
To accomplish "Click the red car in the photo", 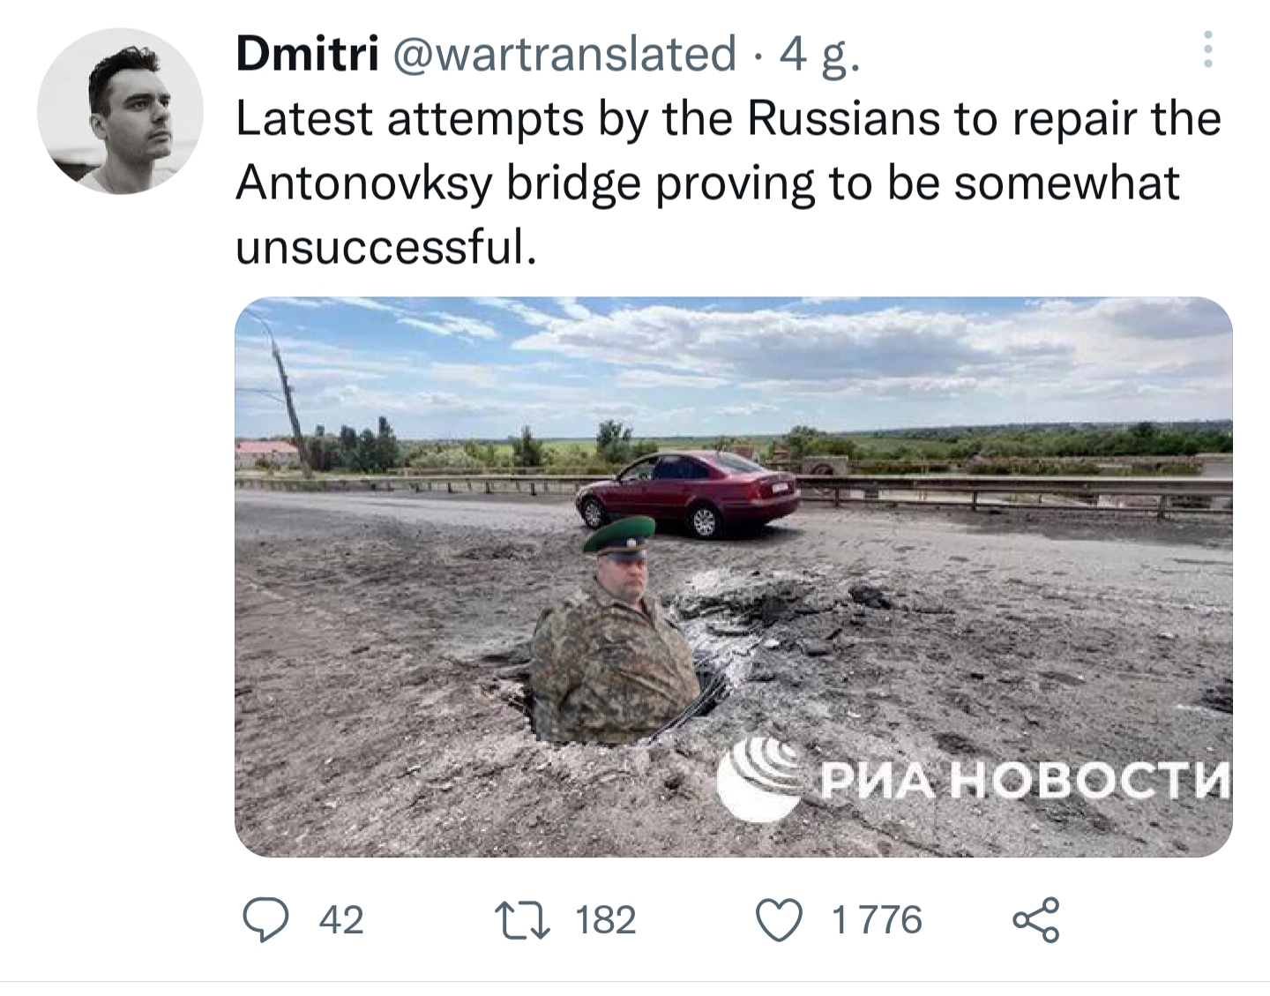I will coord(688,492).
